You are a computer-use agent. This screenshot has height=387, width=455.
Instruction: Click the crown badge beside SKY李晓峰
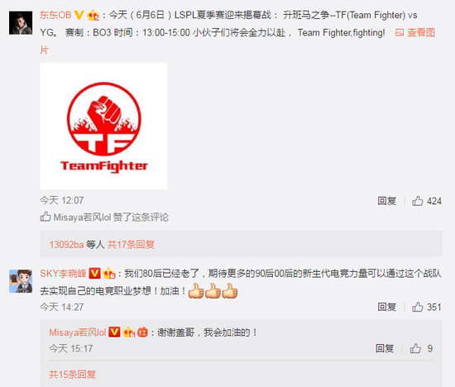pos(109,274)
